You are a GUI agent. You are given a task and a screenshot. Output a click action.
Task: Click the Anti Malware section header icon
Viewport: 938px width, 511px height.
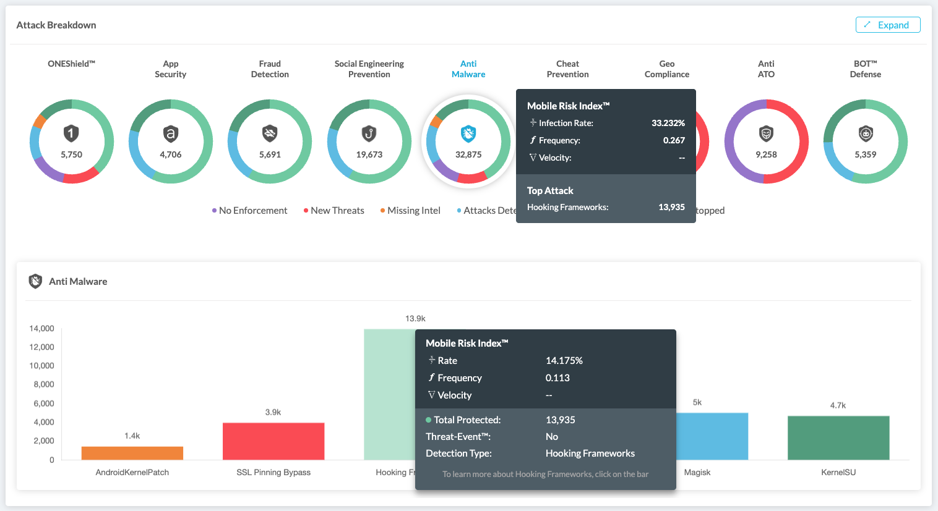point(36,281)
